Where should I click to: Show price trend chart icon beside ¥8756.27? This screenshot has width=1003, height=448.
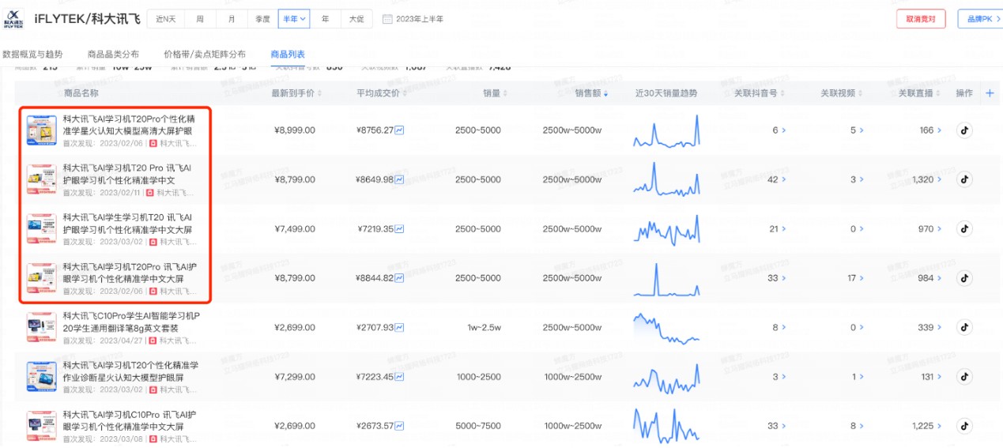coord(399,130)
